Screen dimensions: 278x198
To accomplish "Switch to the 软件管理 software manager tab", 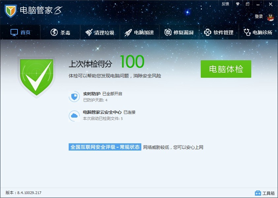I will [x=219, y=32].
